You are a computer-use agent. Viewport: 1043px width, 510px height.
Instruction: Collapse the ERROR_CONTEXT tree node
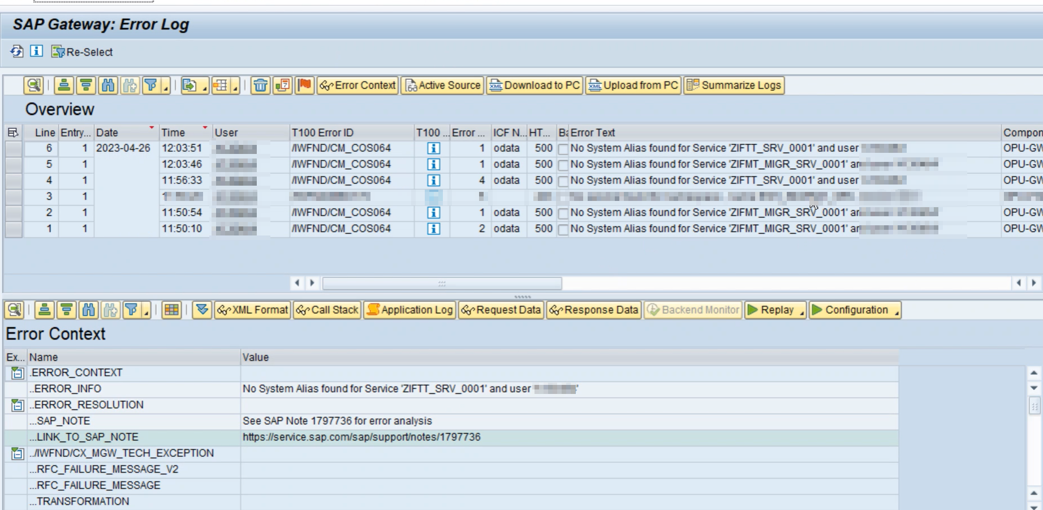(x=18, y=373)
